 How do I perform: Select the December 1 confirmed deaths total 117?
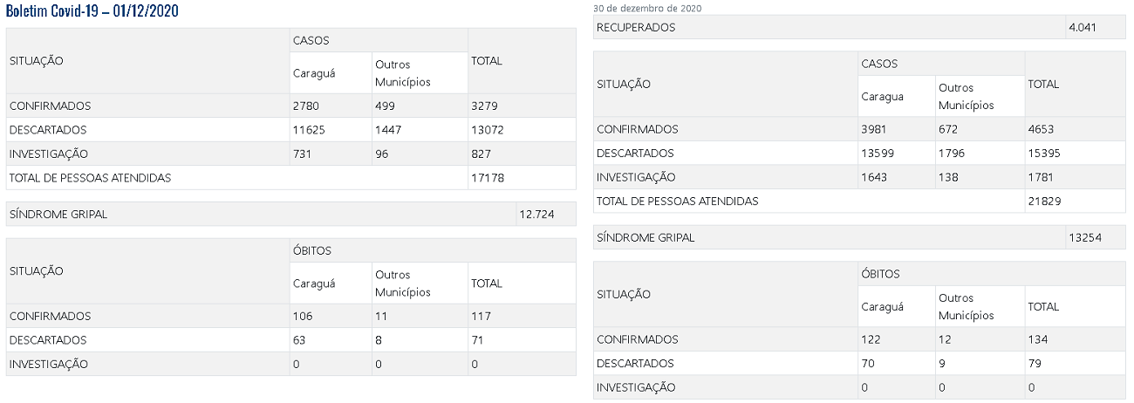(x=481, y=317)
